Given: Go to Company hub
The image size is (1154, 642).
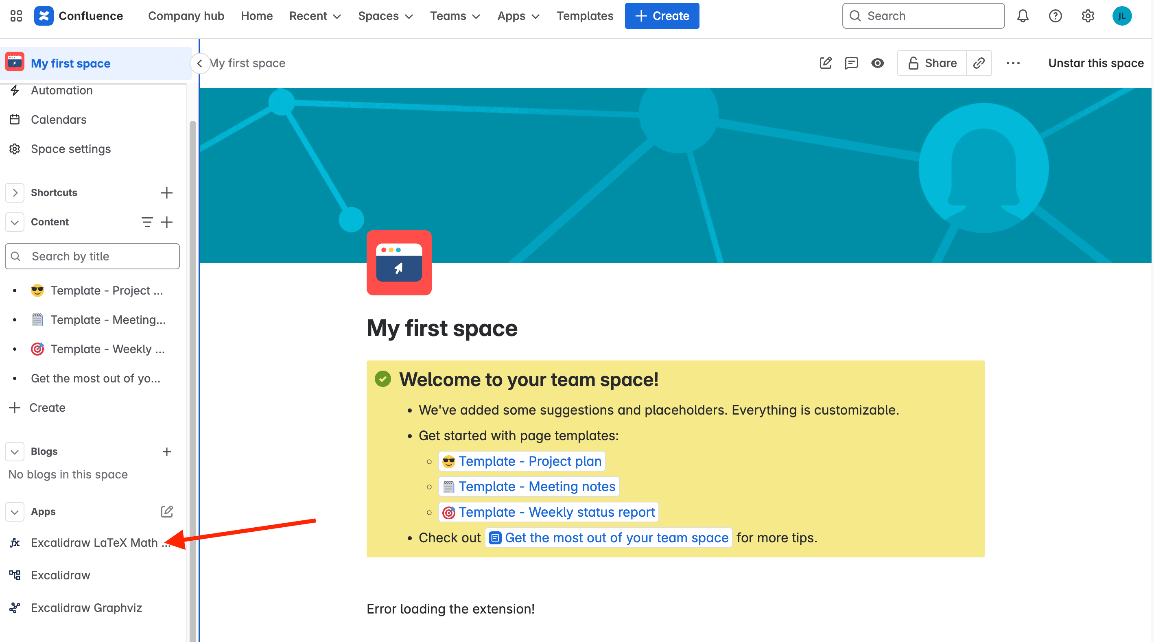Looking at the screenshot, I should (x=186, y=16).
